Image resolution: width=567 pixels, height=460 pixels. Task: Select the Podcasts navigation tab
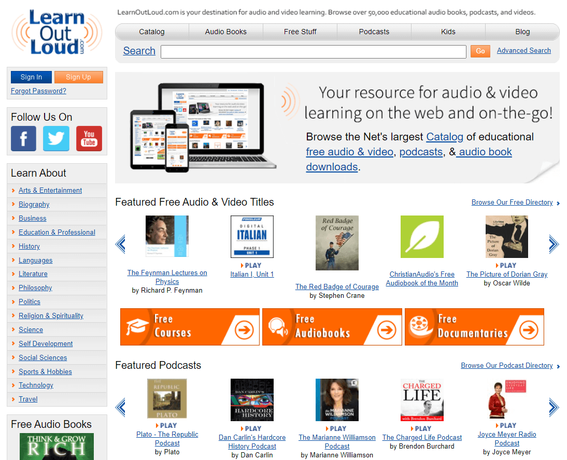coord(374,32)
